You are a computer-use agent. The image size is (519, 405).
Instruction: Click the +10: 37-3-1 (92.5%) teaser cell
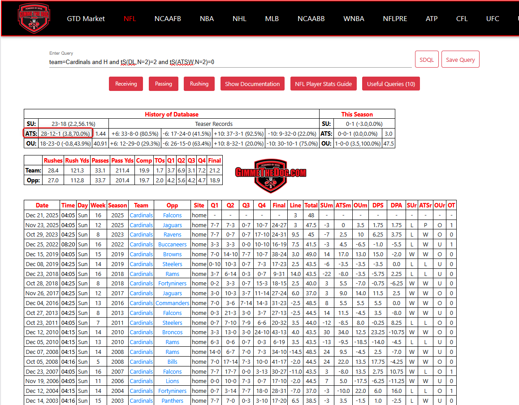pyautogui.click(x=238, y=134)
